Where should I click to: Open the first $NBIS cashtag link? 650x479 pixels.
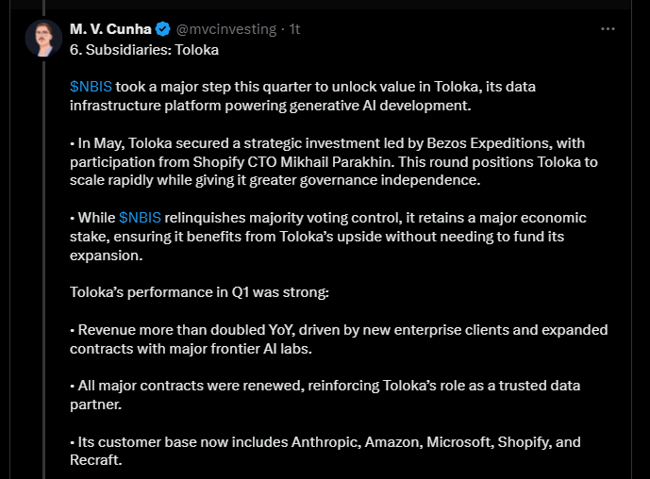click(x=91, y=86)
